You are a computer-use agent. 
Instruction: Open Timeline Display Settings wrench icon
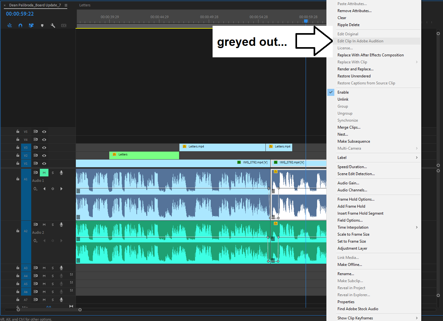pos(53,25)
